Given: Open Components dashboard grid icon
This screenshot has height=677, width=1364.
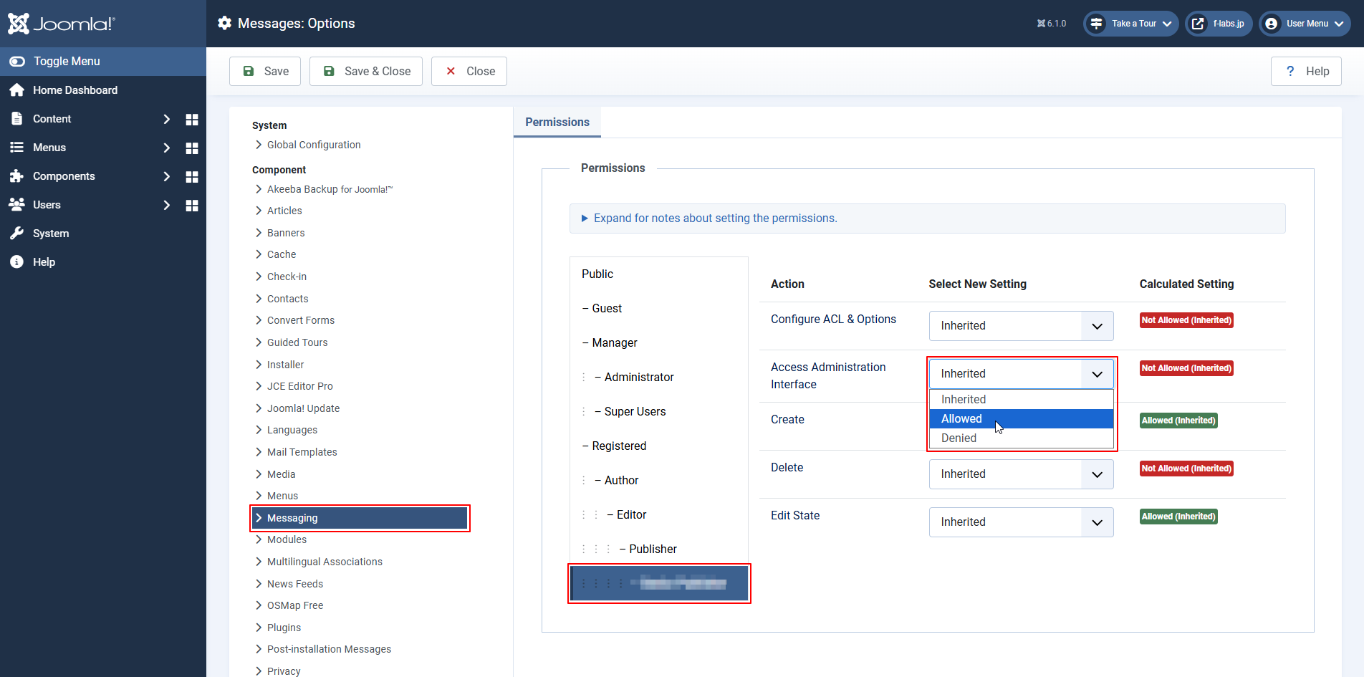Looking at the screenshot, I should click(x=191, y=176).
